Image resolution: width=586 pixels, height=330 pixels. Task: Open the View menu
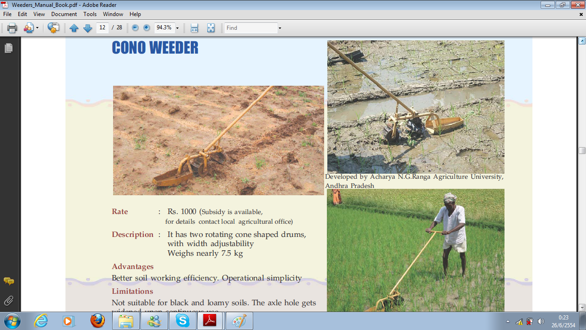[x=39, y=14]
